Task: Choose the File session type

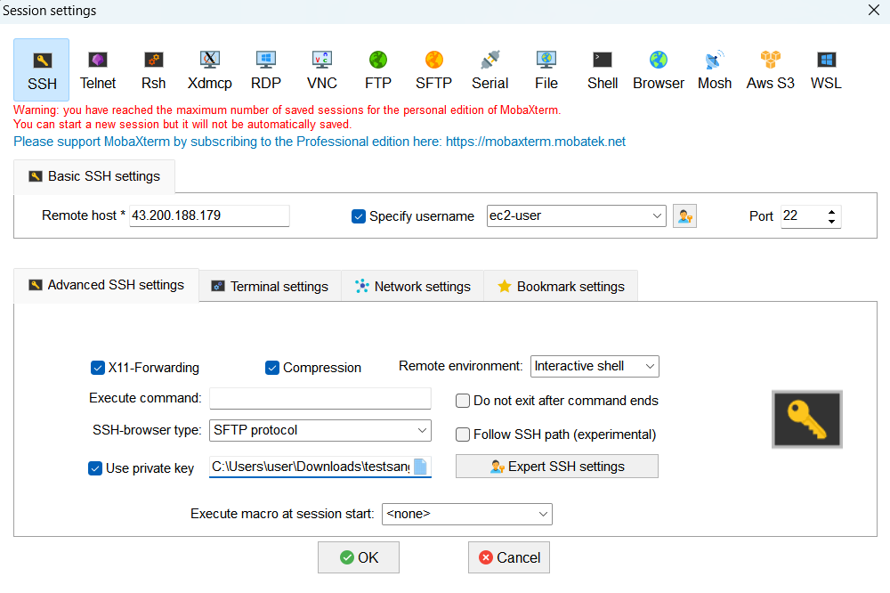Action: pyautogui.click(x=546, y=69)
